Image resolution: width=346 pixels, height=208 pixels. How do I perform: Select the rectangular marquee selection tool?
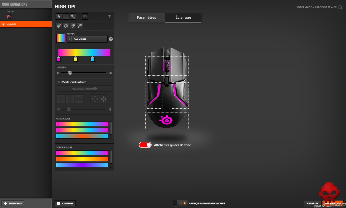(66, 17)
